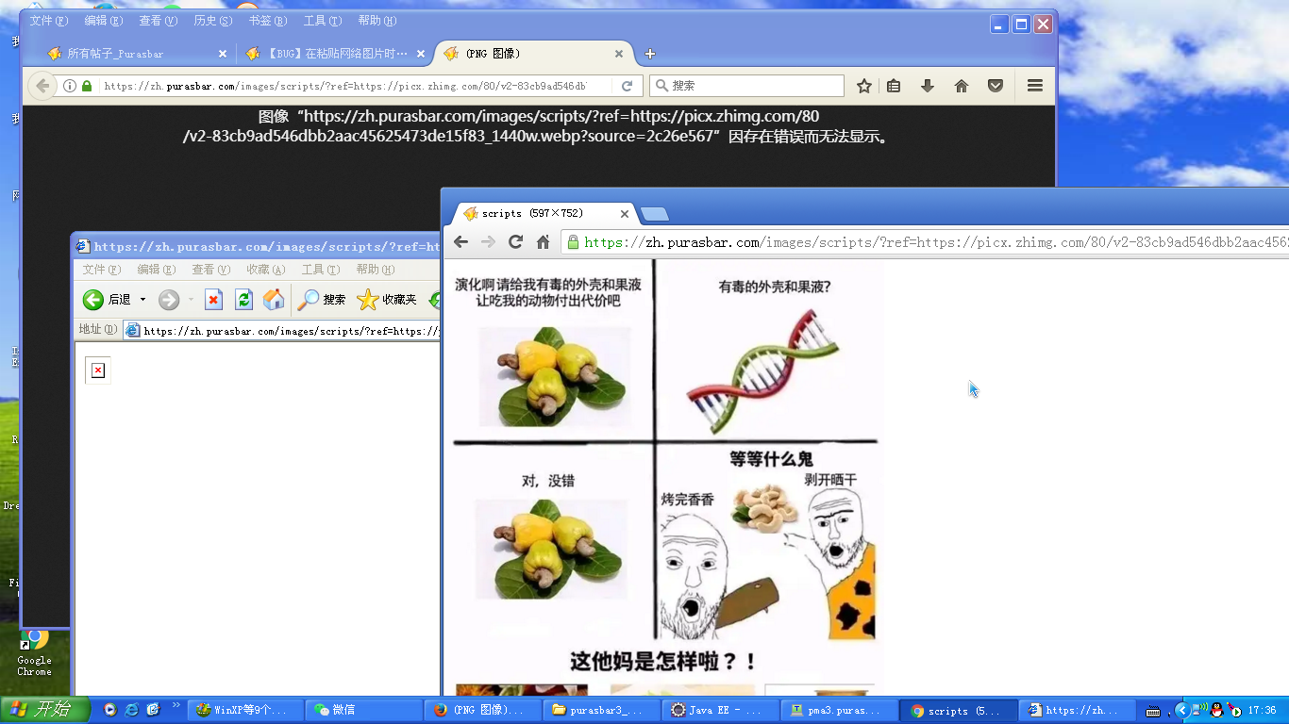Open Firefox downloads arrow icon
Image resolution: width=1289 pixels, height=724 pixels.
928,86
